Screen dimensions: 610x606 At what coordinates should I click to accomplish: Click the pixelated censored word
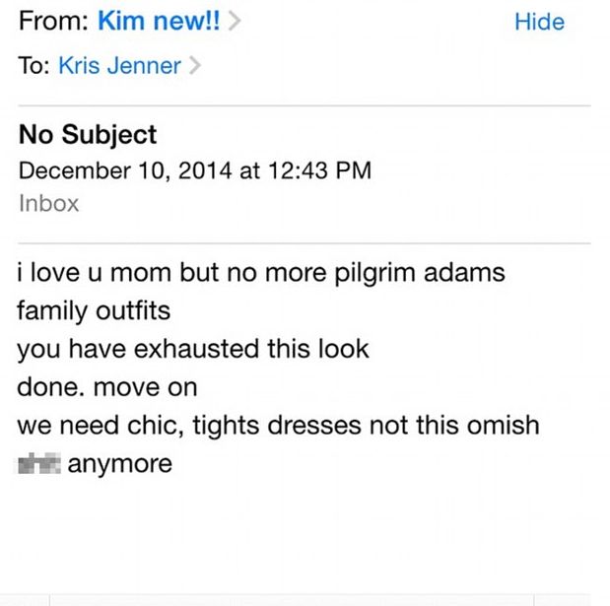click(x=40, y=462)
